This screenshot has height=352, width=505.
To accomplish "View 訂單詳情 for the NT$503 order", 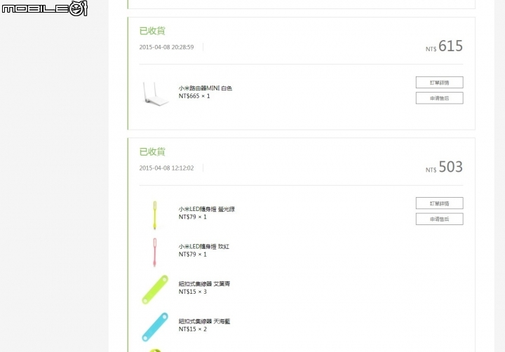I will pos(439,203).
